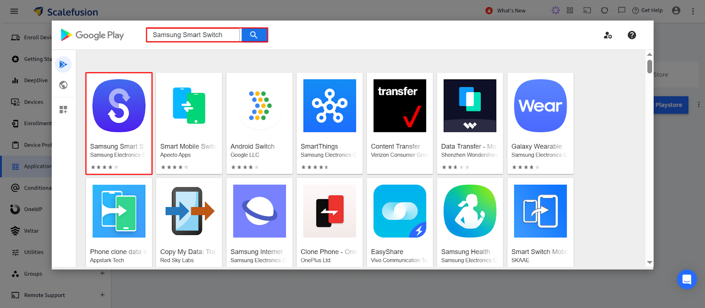Open What's New notifications
The width and height of the screenshot is (705, 308).
pyautogui.click(x=506, y=11)
